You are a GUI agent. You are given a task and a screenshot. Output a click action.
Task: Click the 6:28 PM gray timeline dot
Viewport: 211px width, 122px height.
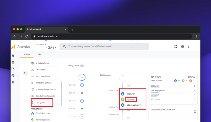click(82, 93)
